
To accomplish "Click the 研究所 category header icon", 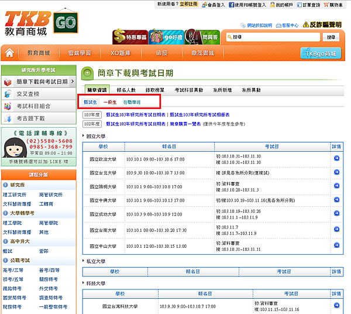I will pos(6,185).
